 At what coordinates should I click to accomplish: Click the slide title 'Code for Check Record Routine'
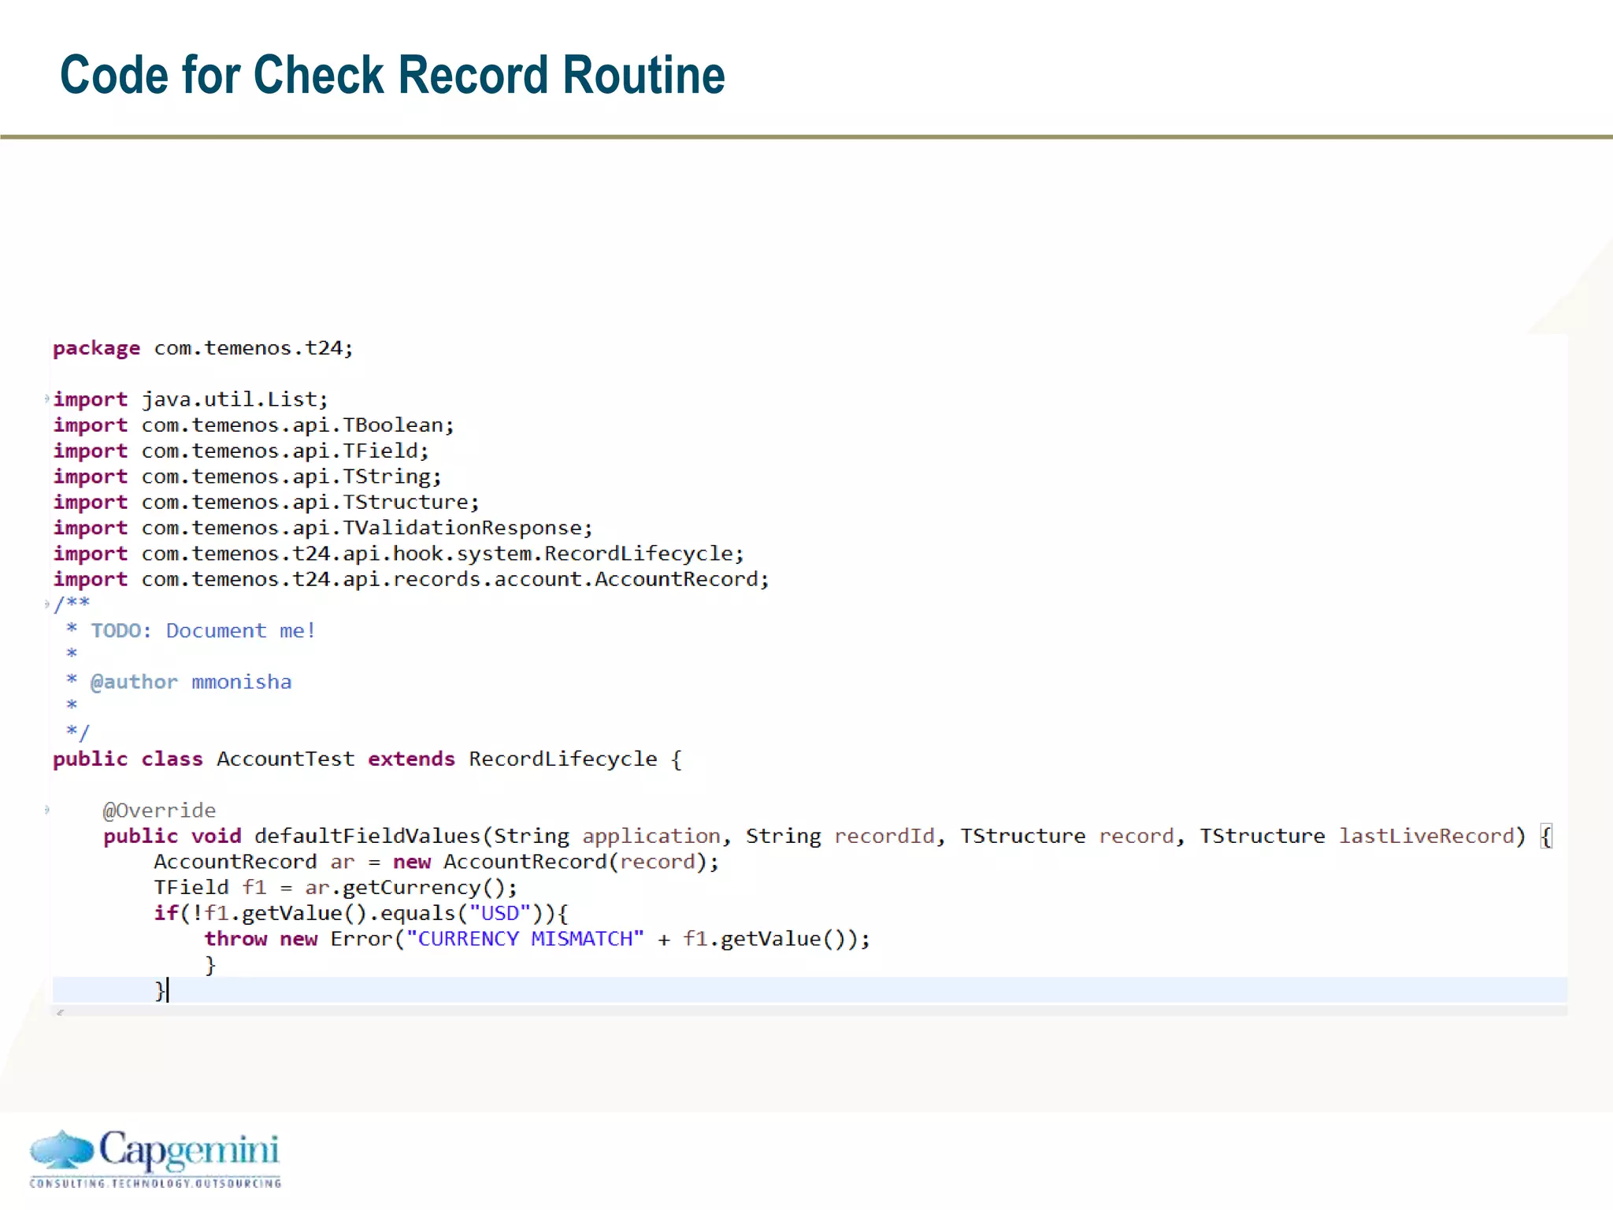pos(392,75)
